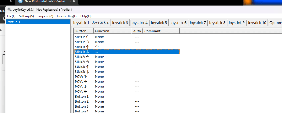Open the Settings(S) menu
The height and width of the screenshot is (113, 282).
26,16
